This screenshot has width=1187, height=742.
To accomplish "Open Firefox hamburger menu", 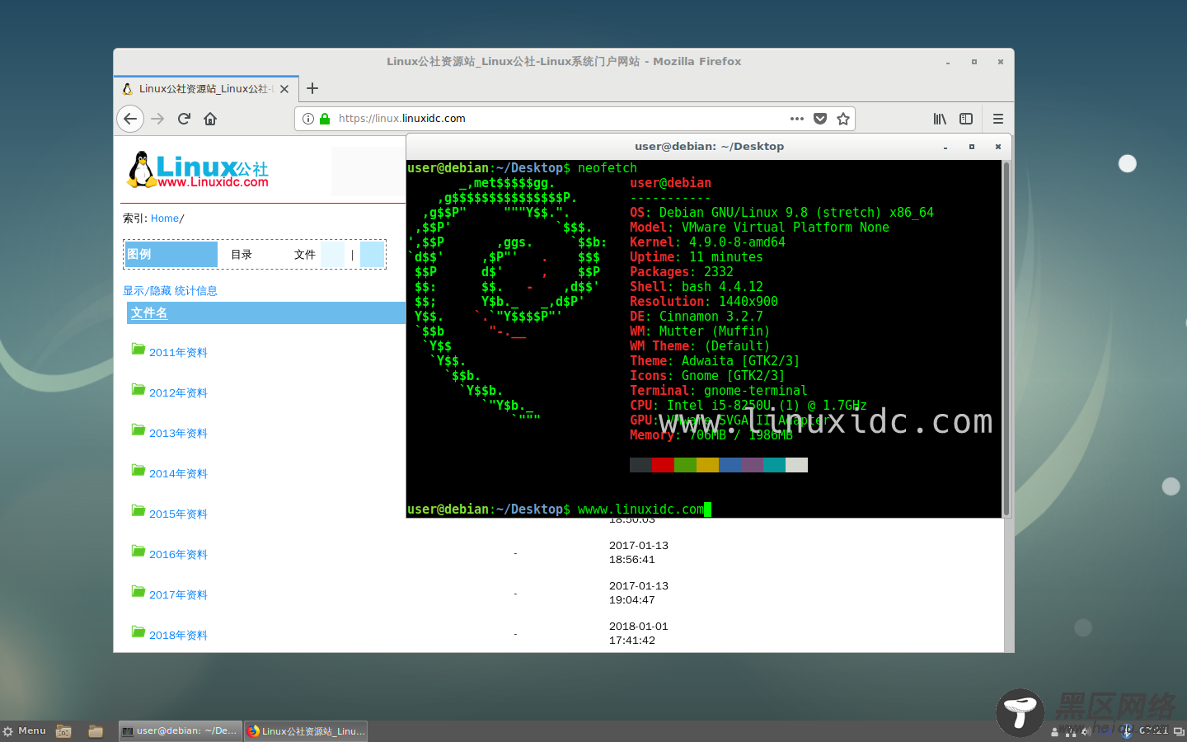I will [x=998, y=119].
